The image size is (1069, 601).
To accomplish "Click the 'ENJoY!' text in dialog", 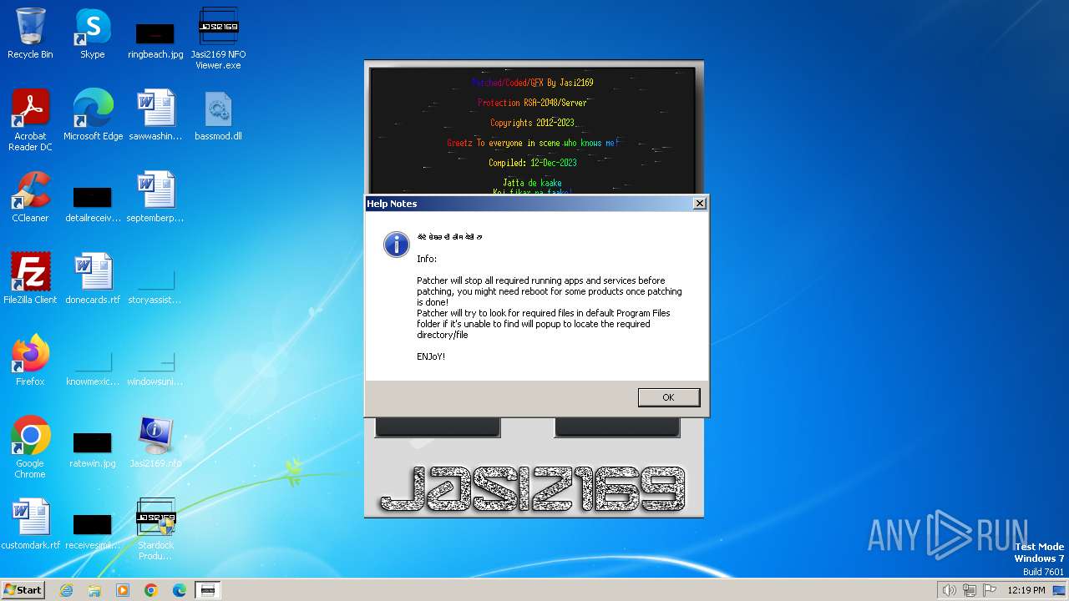I will [431, 356].
